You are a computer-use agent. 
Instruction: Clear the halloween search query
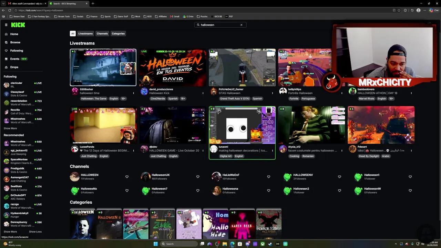(x=241, y=25)
